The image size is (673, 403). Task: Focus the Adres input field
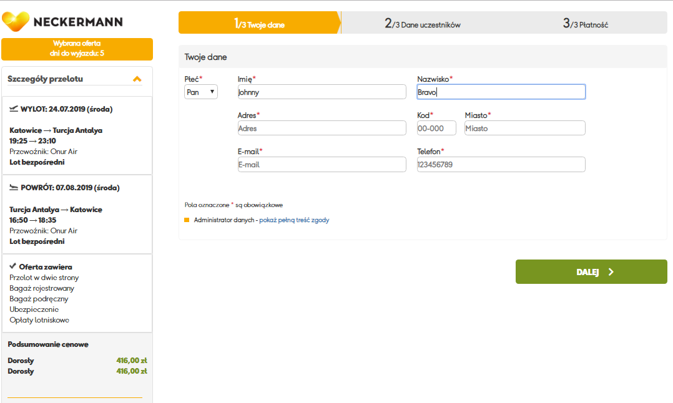[x=322, y=128]
